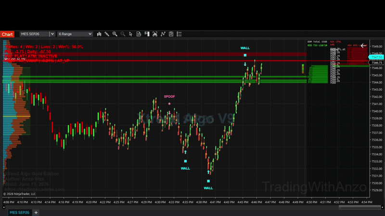Click the grayed Zoom Out magnifier
Viewport: 385px width, 216px height.
[x=123, y=34]
